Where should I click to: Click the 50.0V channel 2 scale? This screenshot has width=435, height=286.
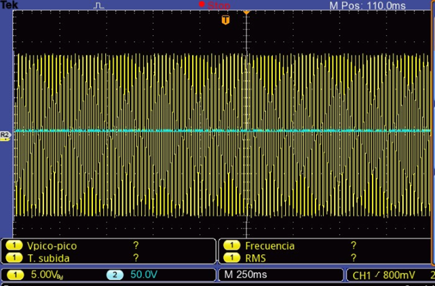click(x=144, y=274)
